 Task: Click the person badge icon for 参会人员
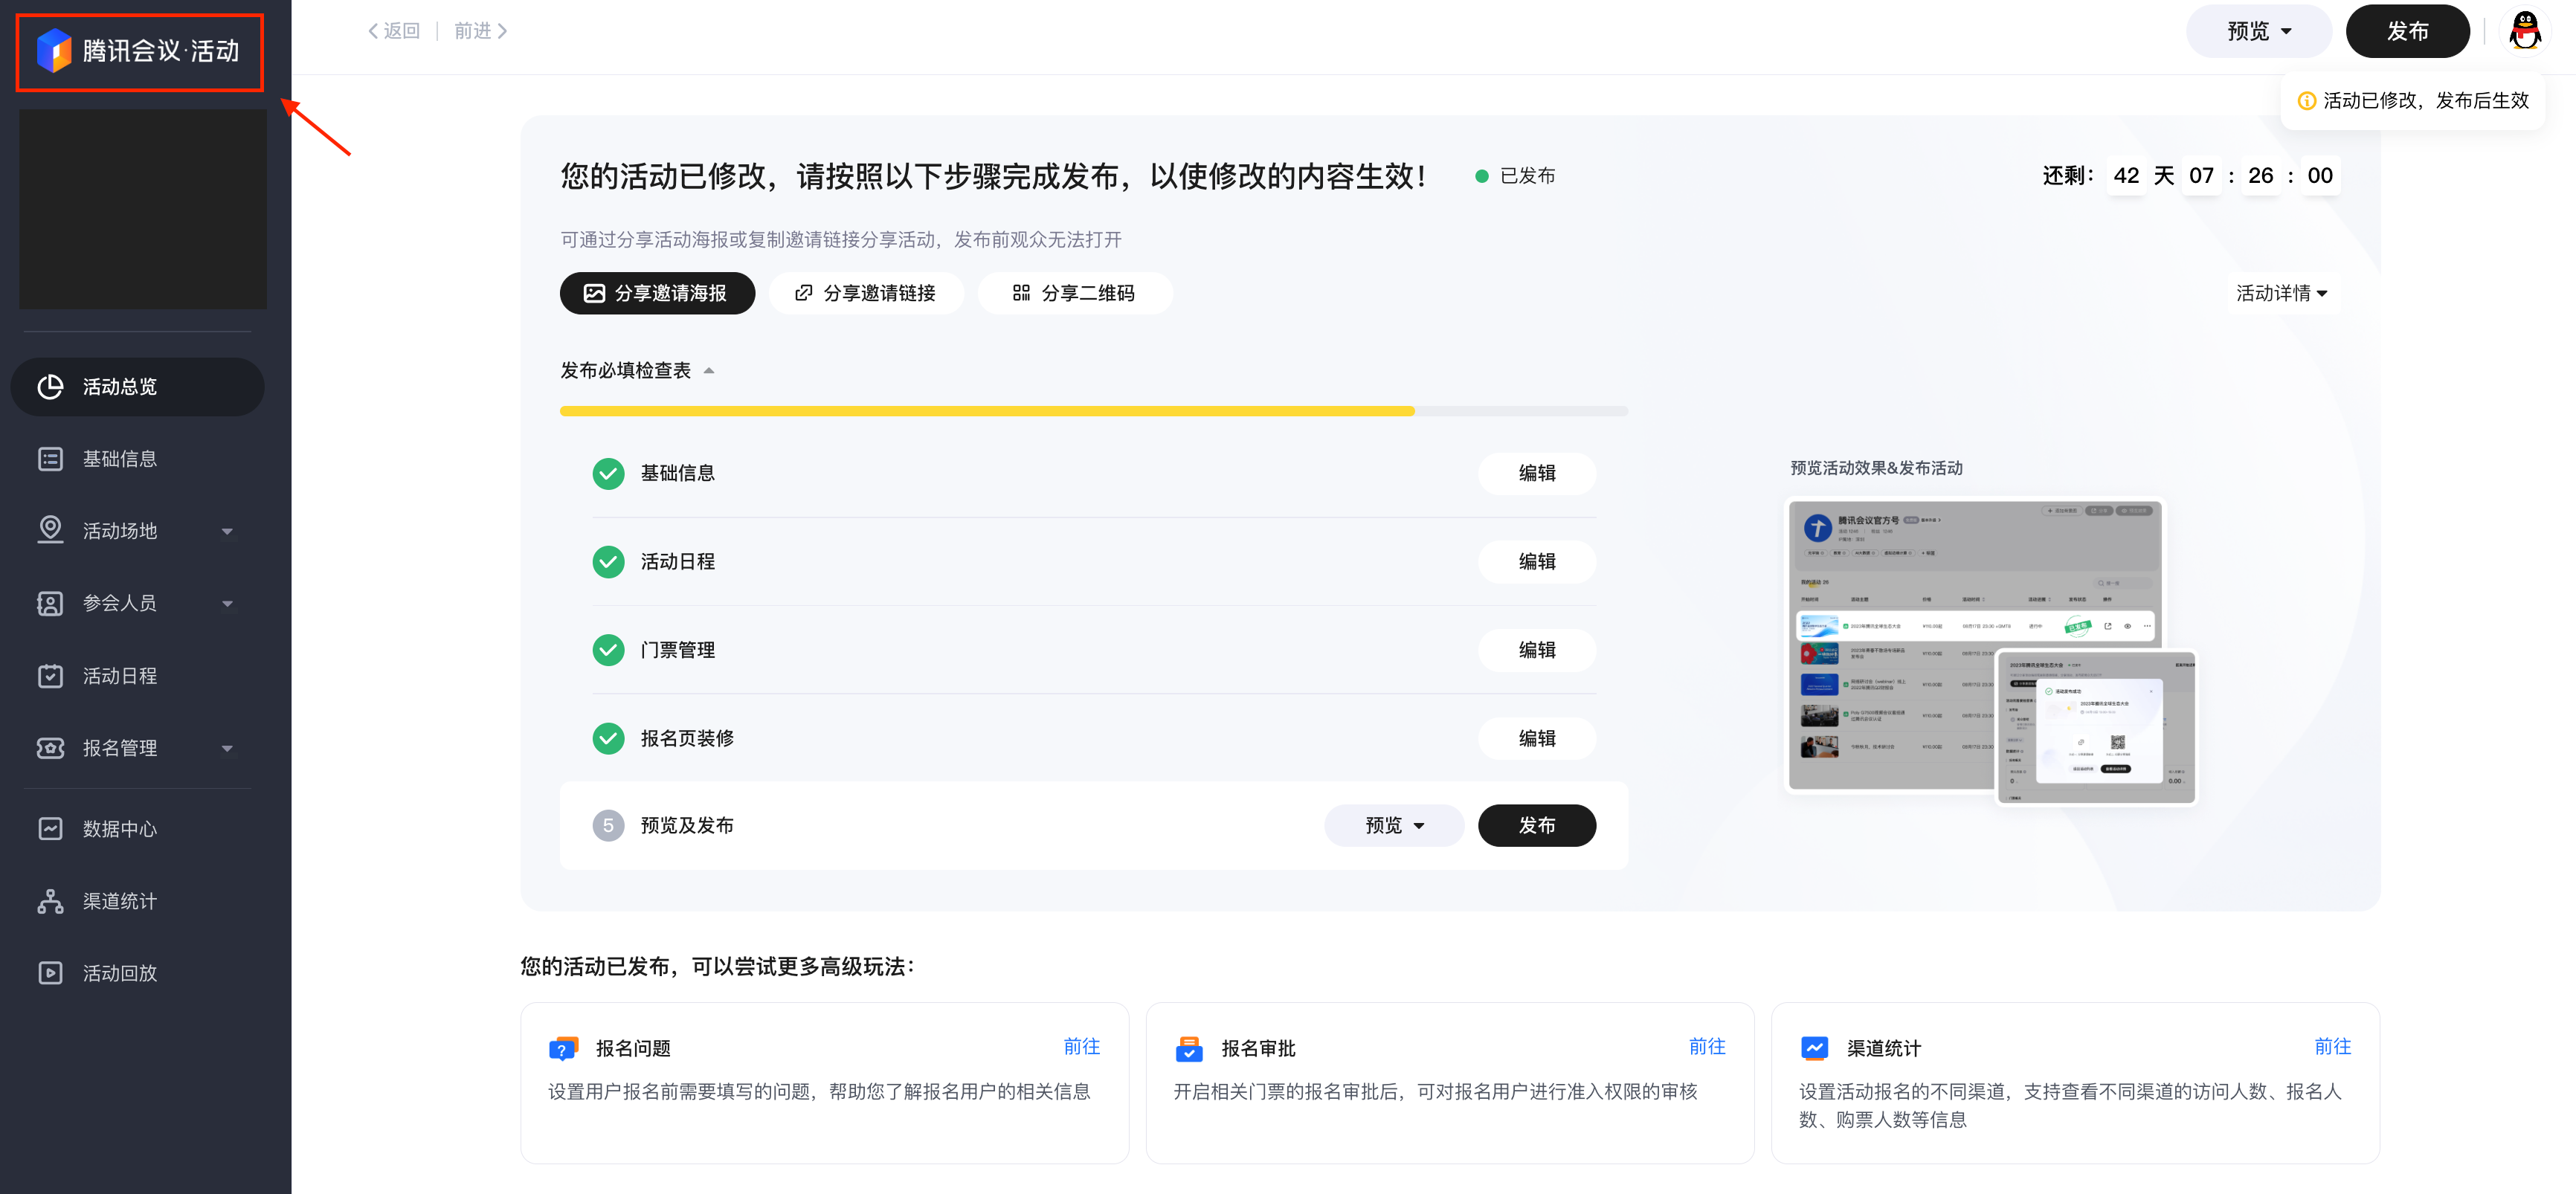(x=50, y=603)
